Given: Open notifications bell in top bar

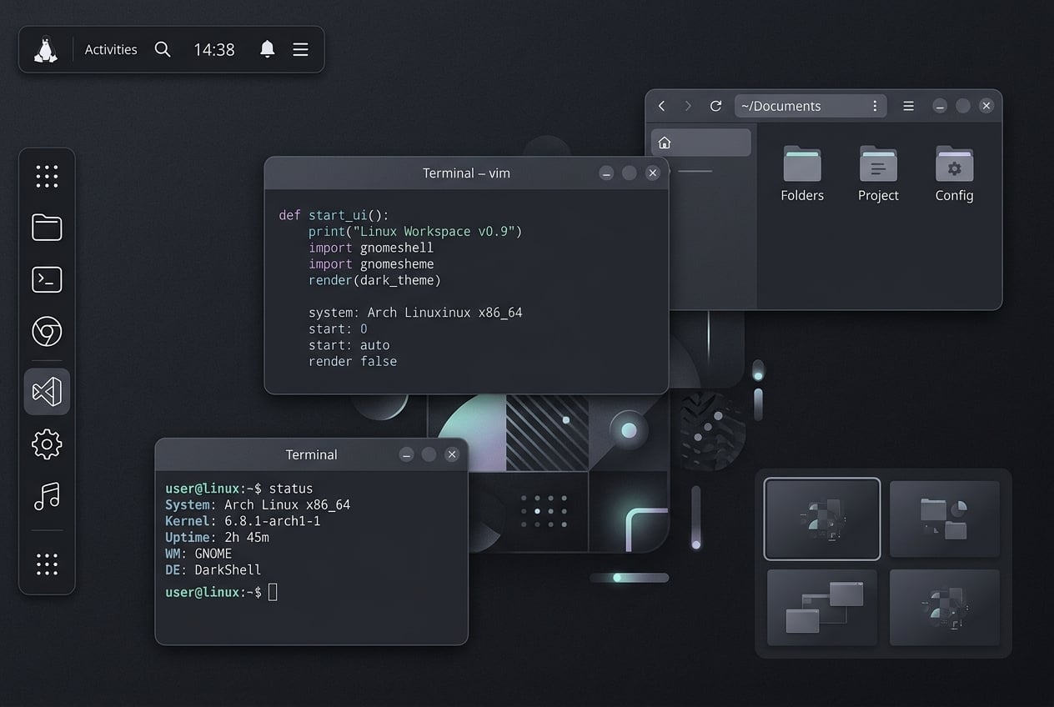Looking at the screenshot, I should point(268,49).
